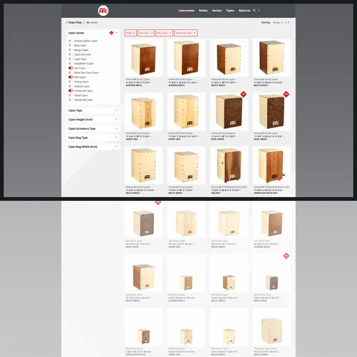Open the Instruments menu
This screenshot has height=357, width=357.
(x=186, y=11)
